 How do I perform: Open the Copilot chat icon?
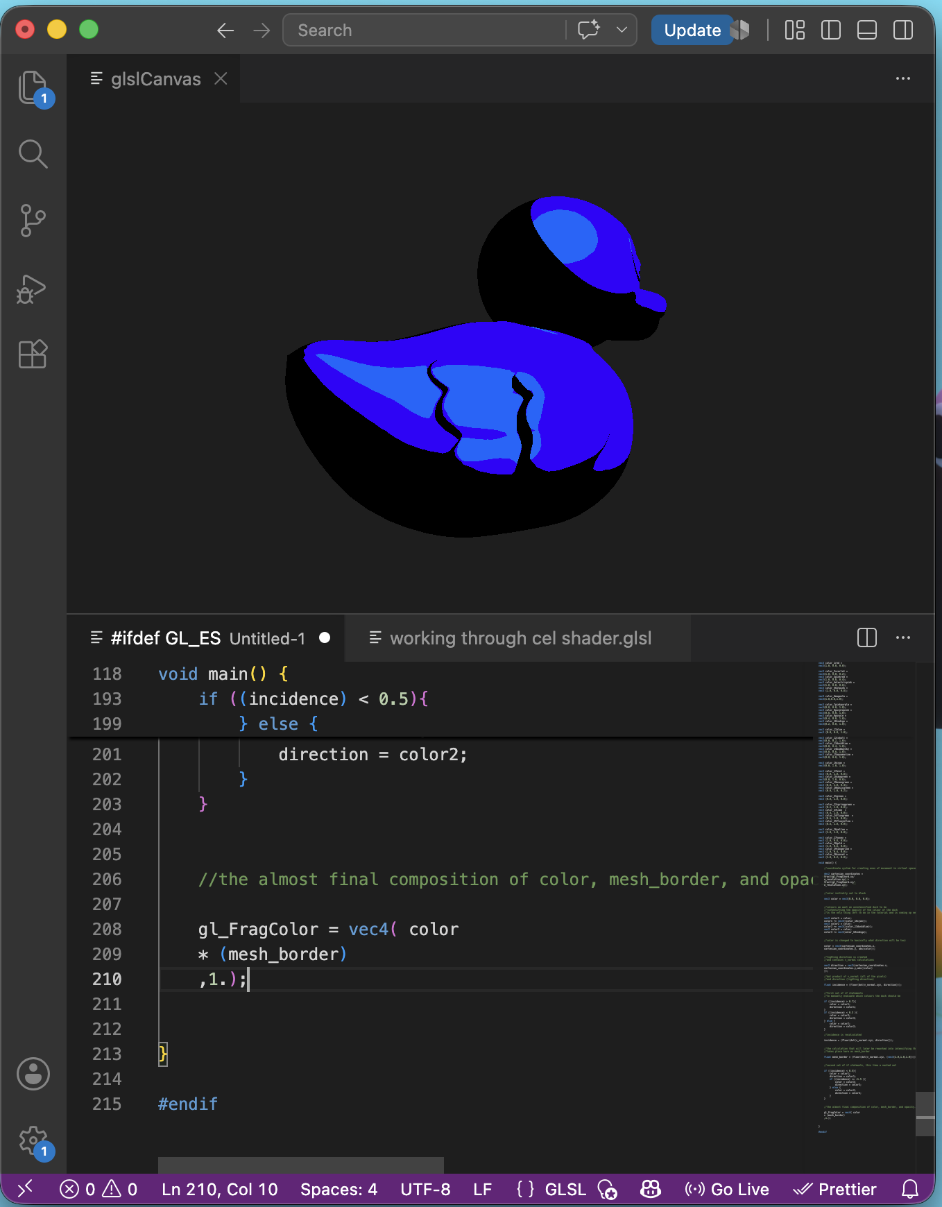(x=589, y=30)
